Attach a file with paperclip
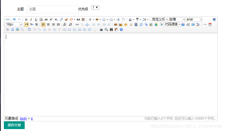This screenshot has width=225, height=131. click(x=146, y=24)
